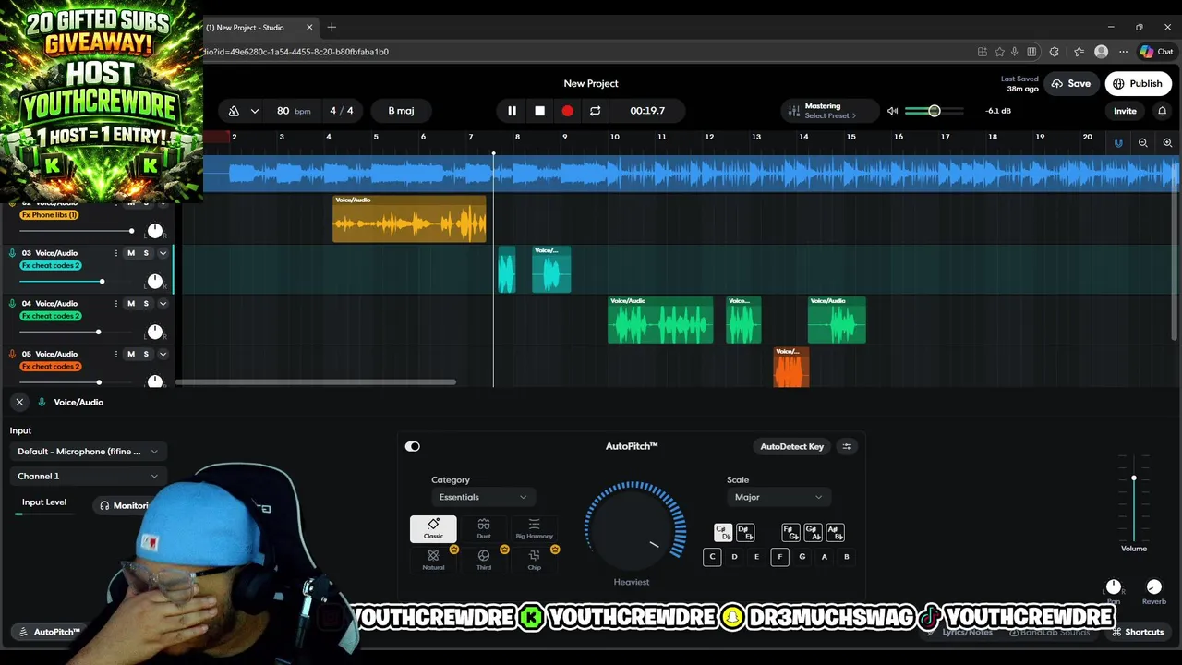Open the metronome settings icon
Image resolution: width=1182 pixels, height=665 pixels.
(x=234, y=111)
